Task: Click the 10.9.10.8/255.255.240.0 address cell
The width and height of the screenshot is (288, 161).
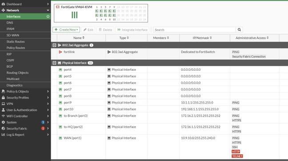Action: click(x=198, y=138)
